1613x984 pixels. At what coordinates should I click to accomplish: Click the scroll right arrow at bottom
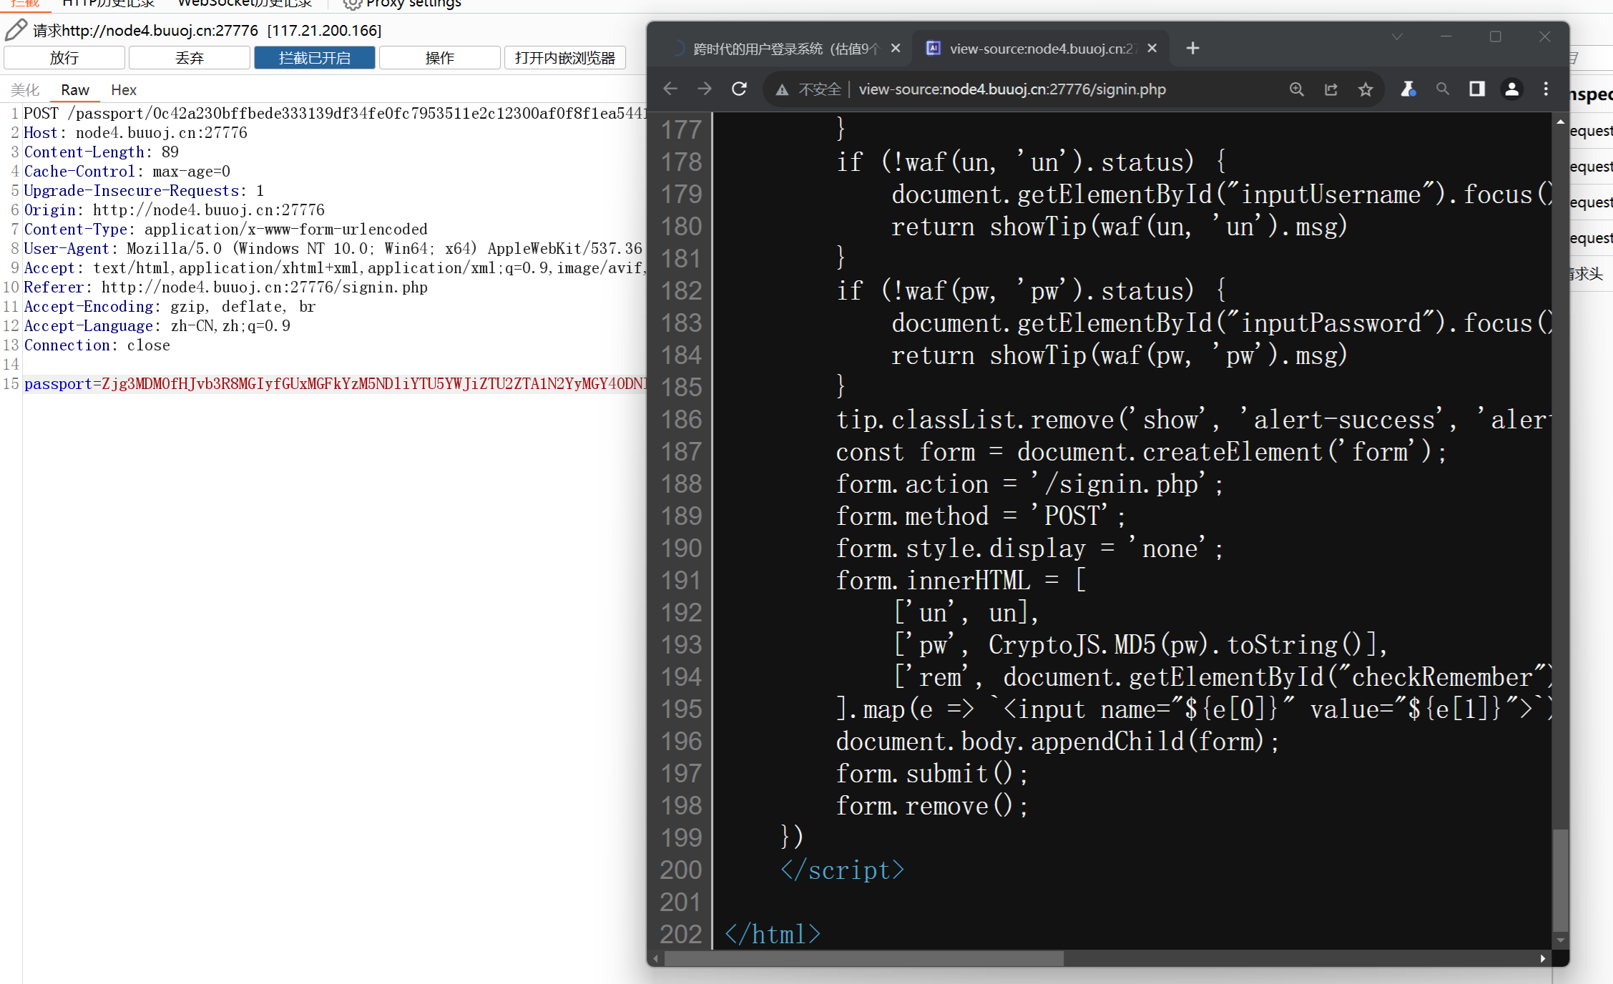click(x=1543, y=958)
